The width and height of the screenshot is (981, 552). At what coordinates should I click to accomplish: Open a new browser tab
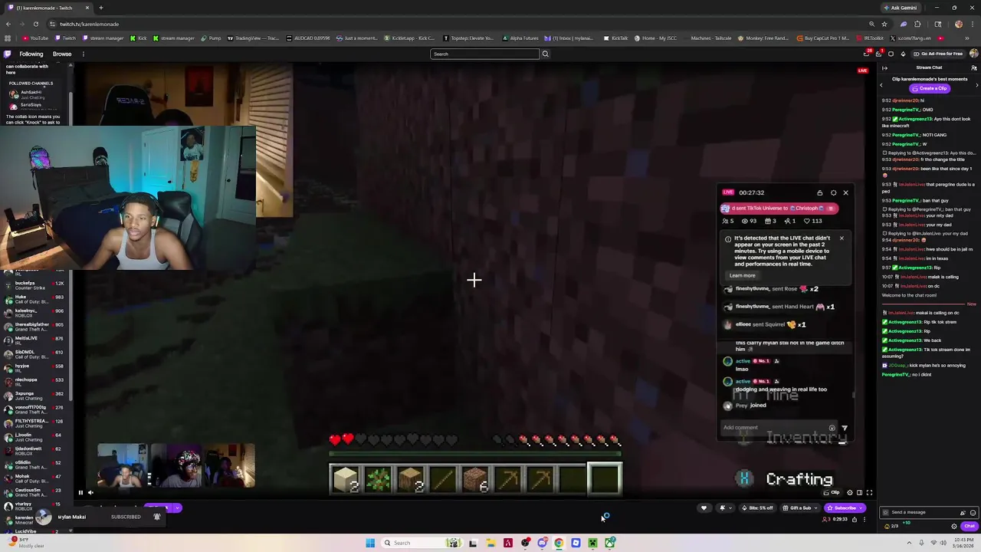(x=100, y=8)
